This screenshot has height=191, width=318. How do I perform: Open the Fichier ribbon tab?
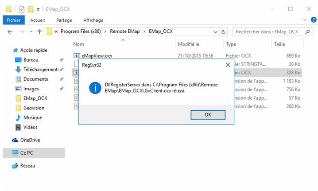tap(14, 20)
